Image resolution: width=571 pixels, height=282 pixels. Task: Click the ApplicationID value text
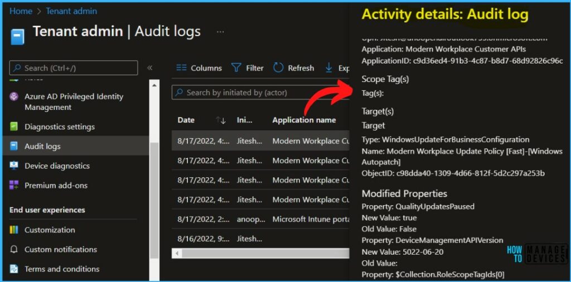pyautogui.click(x=488, y=61)
